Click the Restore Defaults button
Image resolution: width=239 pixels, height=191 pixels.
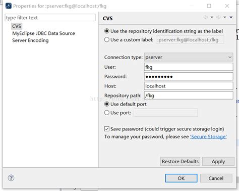(x=180, y=161)
